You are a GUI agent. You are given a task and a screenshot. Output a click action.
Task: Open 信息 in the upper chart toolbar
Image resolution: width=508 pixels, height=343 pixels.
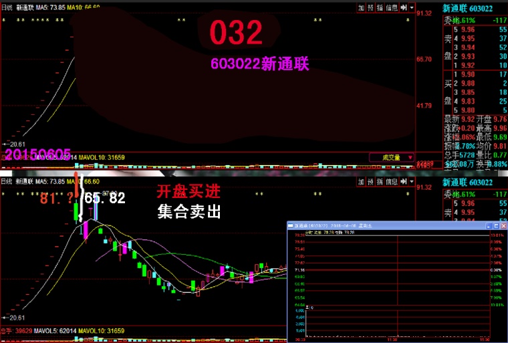[392, 7]
